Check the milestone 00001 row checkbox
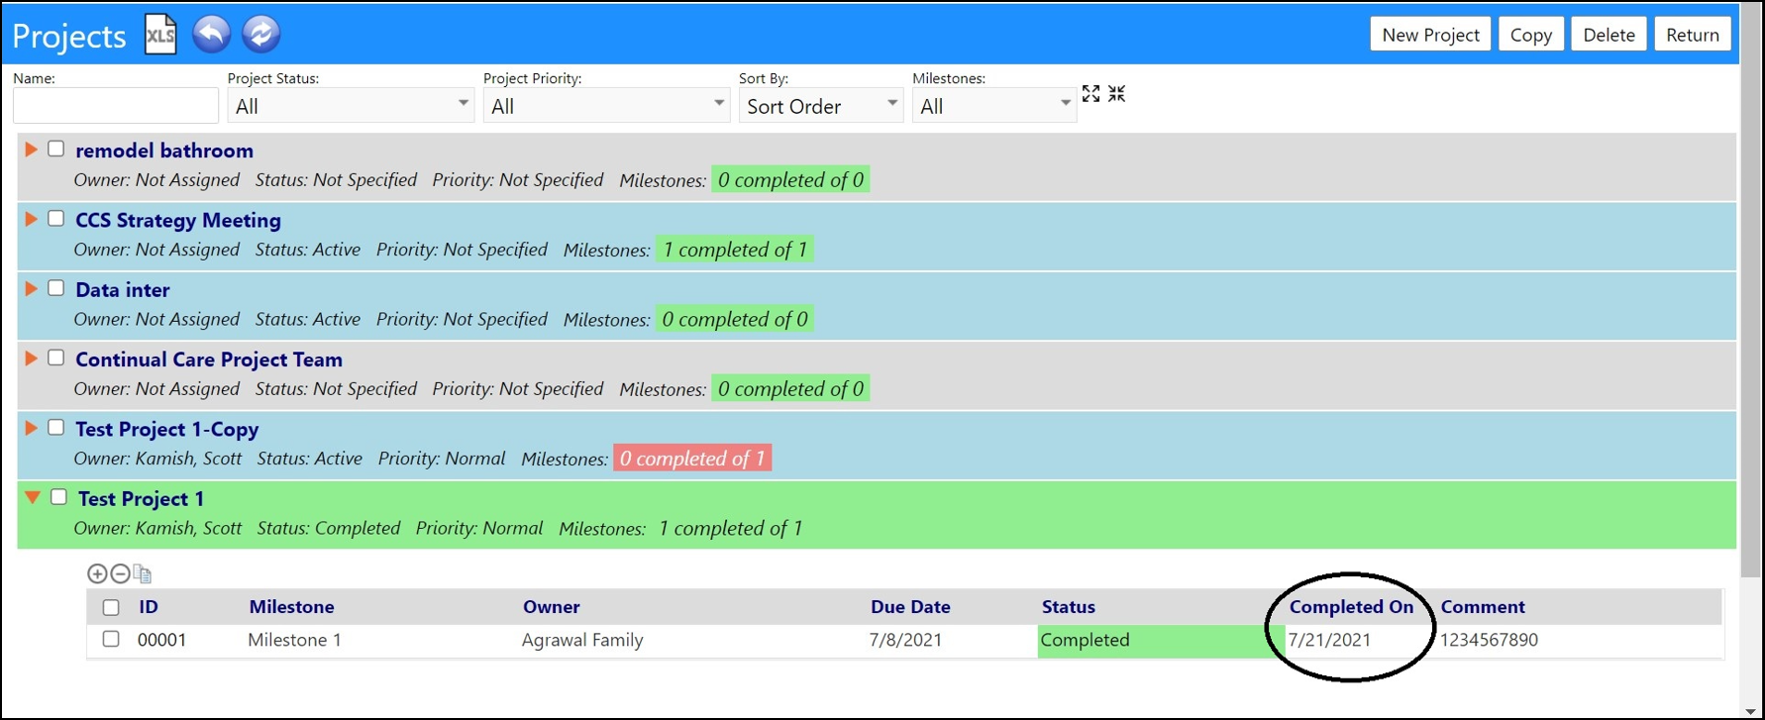 pos(111,639)
